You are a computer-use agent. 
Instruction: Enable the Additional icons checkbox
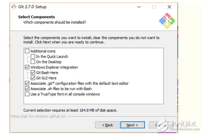27,51
